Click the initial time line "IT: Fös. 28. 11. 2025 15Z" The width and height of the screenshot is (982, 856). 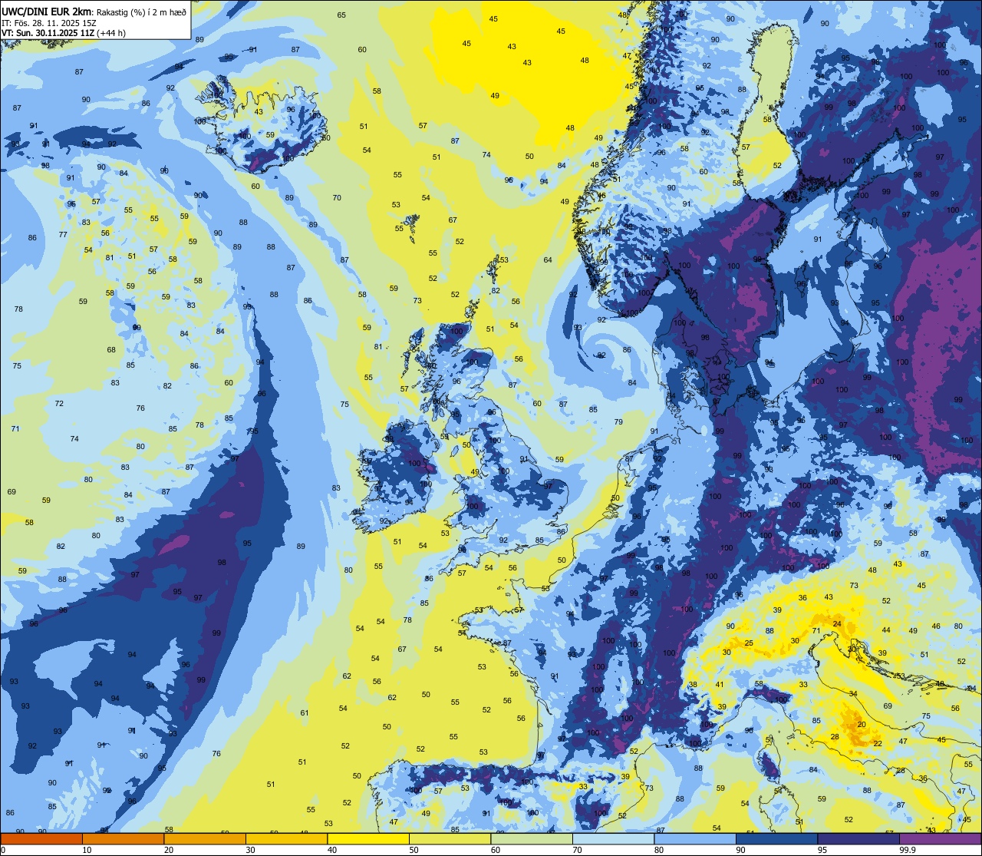pos(48,22)
